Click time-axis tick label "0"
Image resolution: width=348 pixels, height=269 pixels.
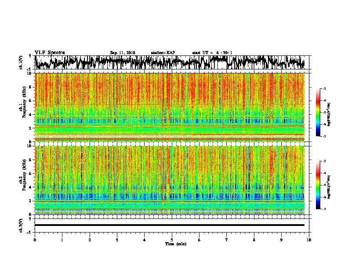pyautogui.click(x=35, y=240)
